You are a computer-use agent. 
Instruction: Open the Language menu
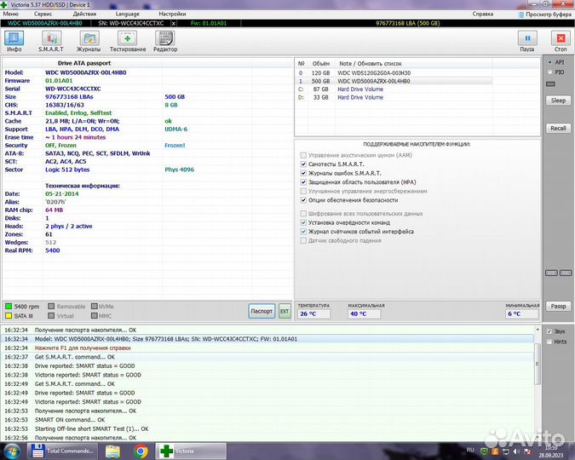click(127, 14)
